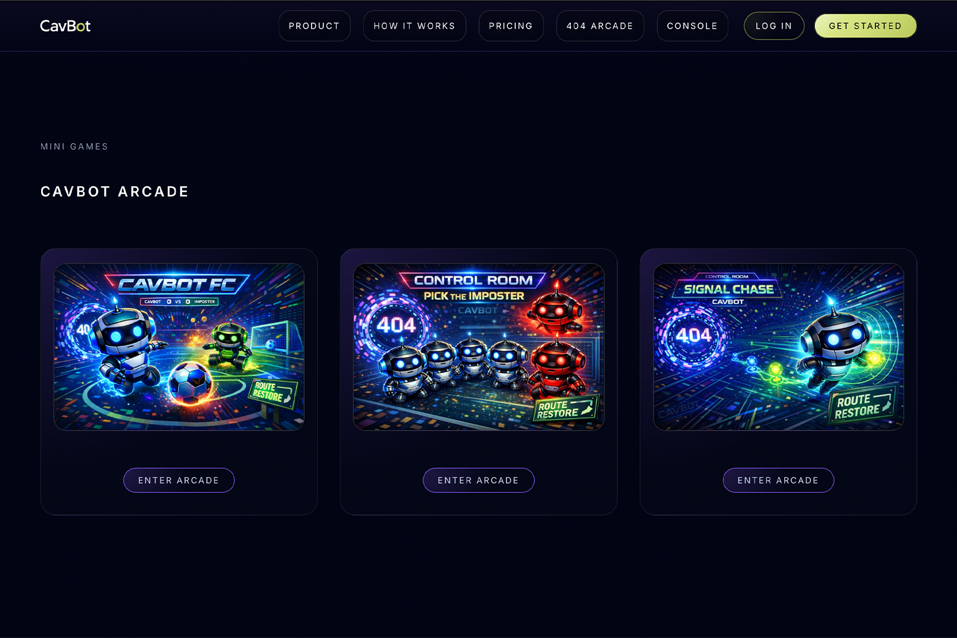Open the Product menu item

pyautogui.click(x=314, y=26)
